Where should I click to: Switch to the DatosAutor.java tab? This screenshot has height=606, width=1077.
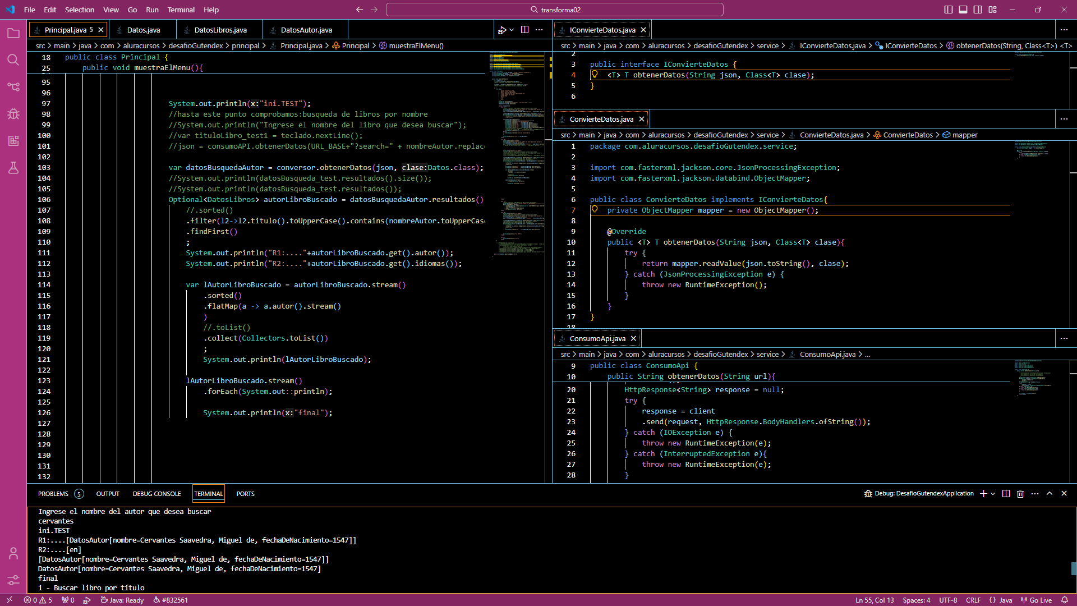point(306,30)
